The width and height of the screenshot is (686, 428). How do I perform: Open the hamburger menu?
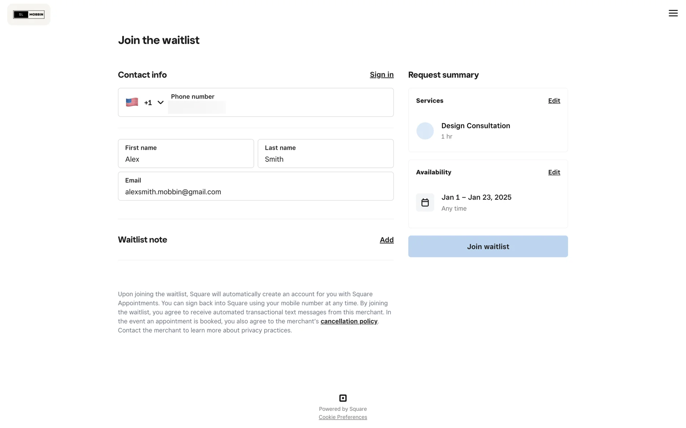click(x=673, y=13)
